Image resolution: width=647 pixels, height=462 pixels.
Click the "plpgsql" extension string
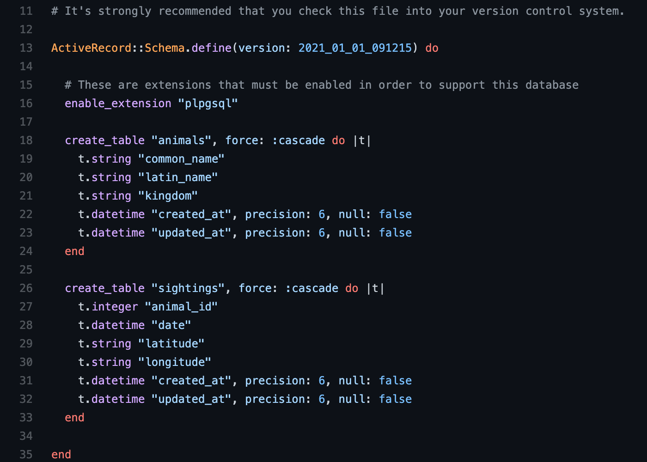point(208,103)
